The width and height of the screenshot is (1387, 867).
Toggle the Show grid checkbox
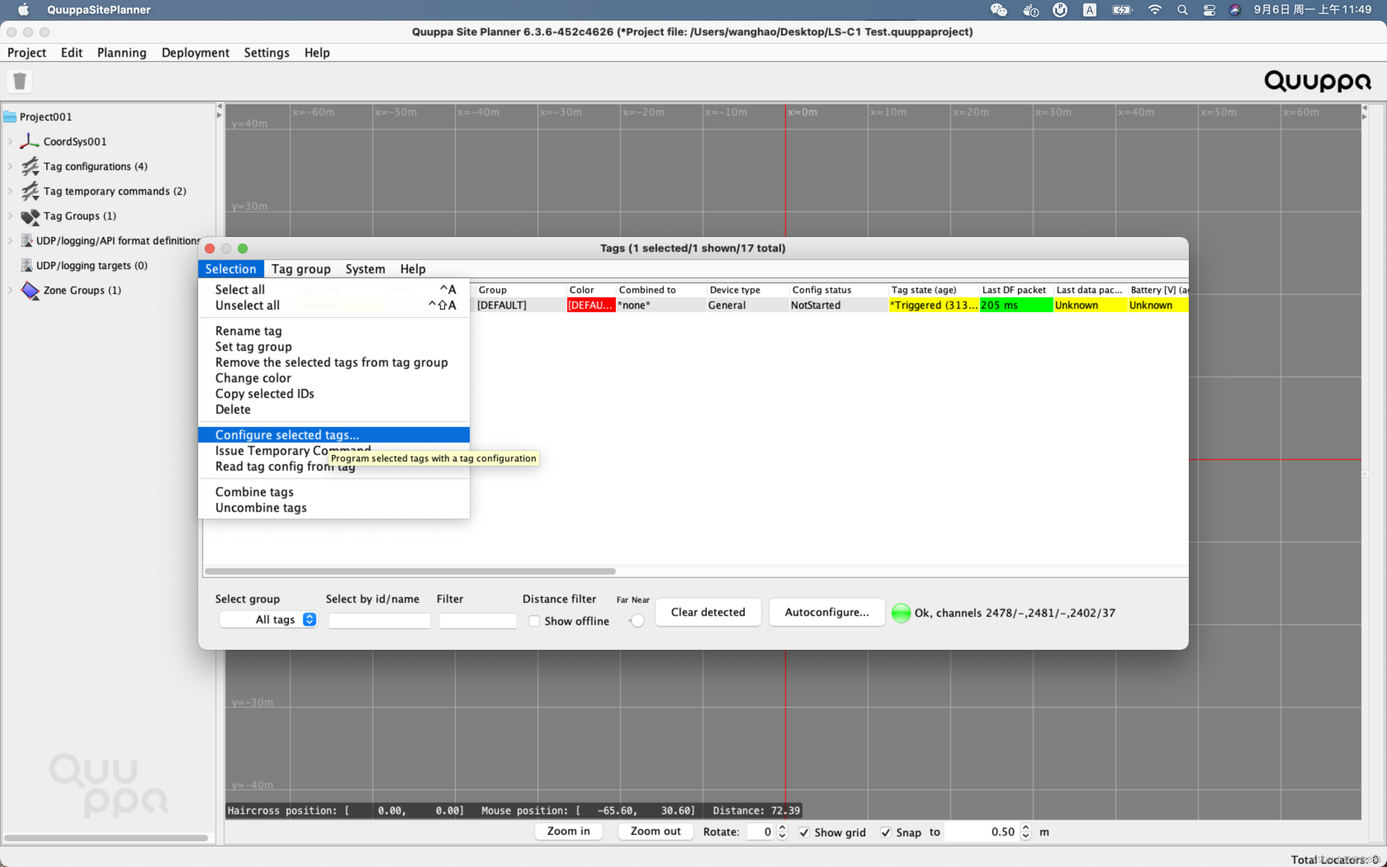(804, 832)
